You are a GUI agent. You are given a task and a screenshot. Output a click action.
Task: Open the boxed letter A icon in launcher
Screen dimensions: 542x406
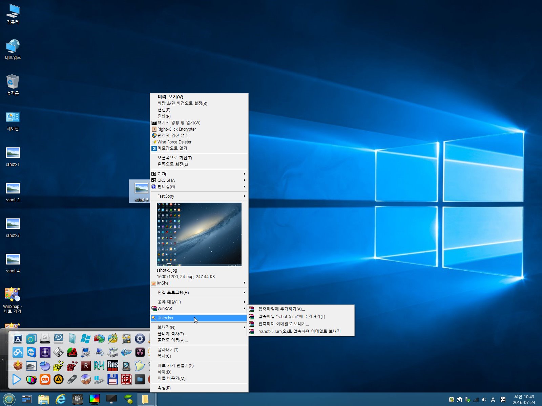[x=18, y=339]
